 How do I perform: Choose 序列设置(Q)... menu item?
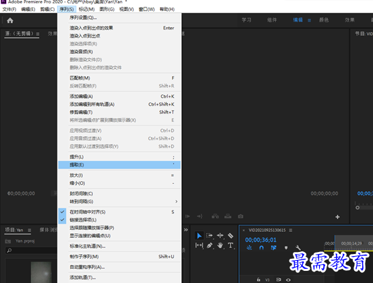click(x=119, y=18)
